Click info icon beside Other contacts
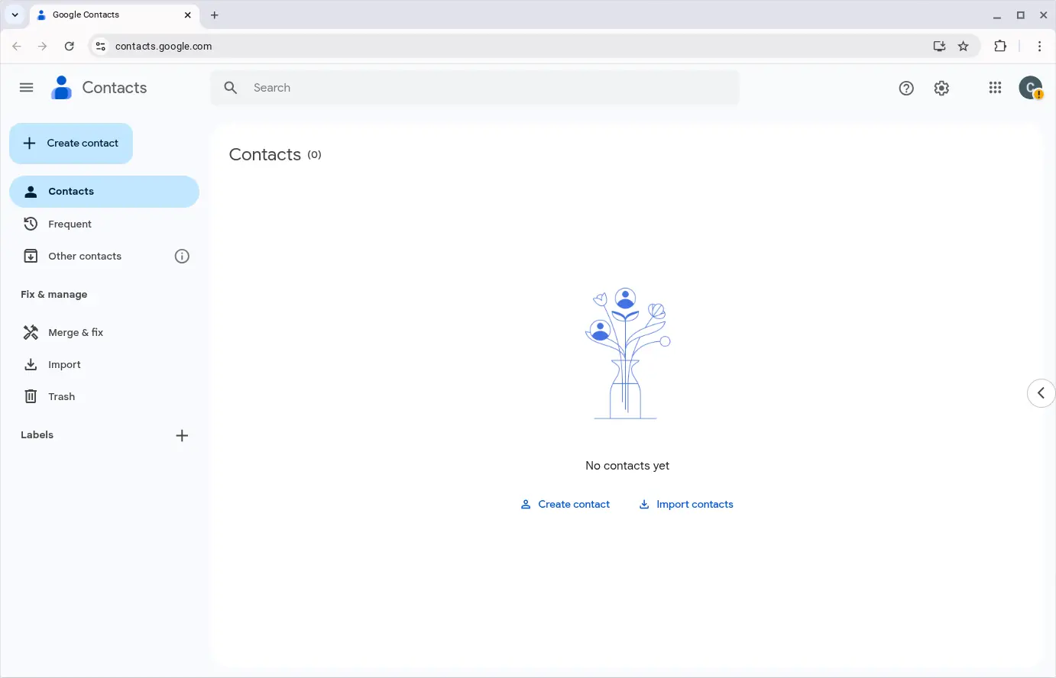The image size is (1056, 678). [182, 257]
